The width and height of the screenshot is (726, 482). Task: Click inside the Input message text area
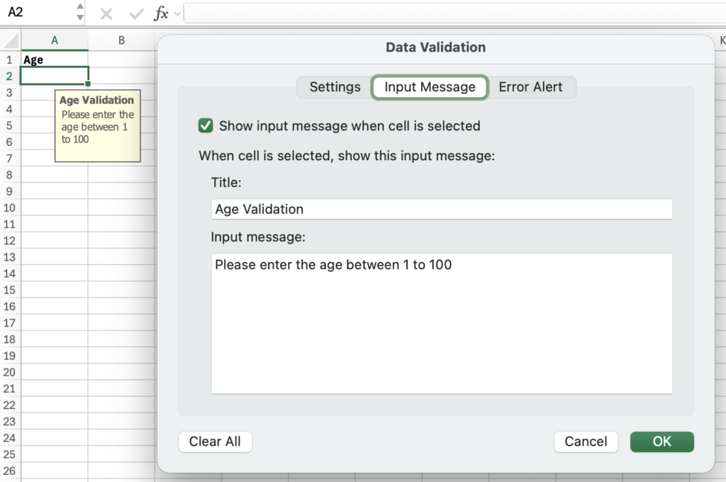pos(441,323)
